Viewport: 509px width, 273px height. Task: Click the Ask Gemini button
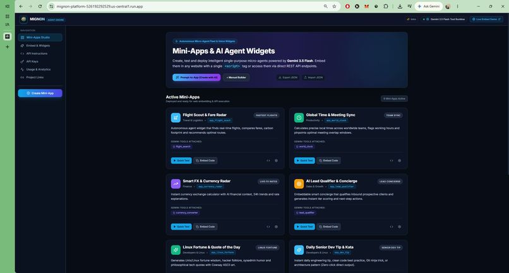(429, 6)
